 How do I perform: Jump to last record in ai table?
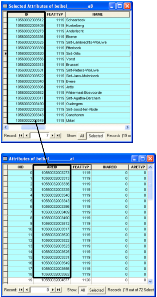(58, 290)
